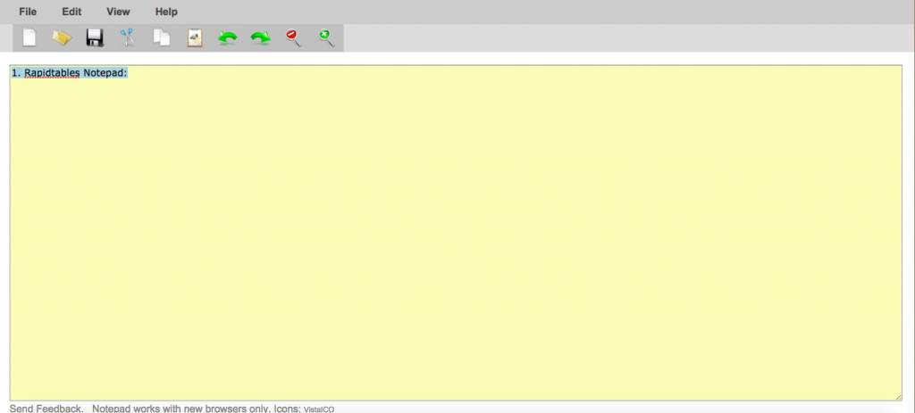Open the File menu
915x413 pixels.
(x=28, y=12)
